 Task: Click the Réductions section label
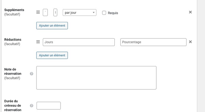[13, 39]
